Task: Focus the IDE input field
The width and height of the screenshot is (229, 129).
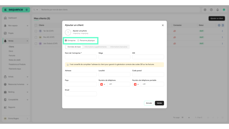Action: point(148,57)
